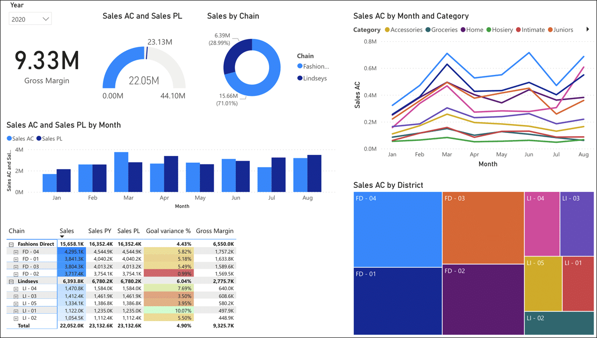Select the FD - 03 treemap tile
This screenshot has width=597, height=338.
(482, 228)
